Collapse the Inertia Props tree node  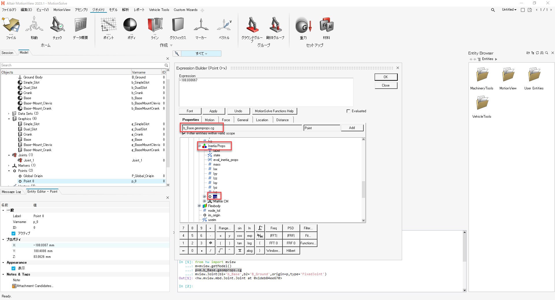click(199, 146)
